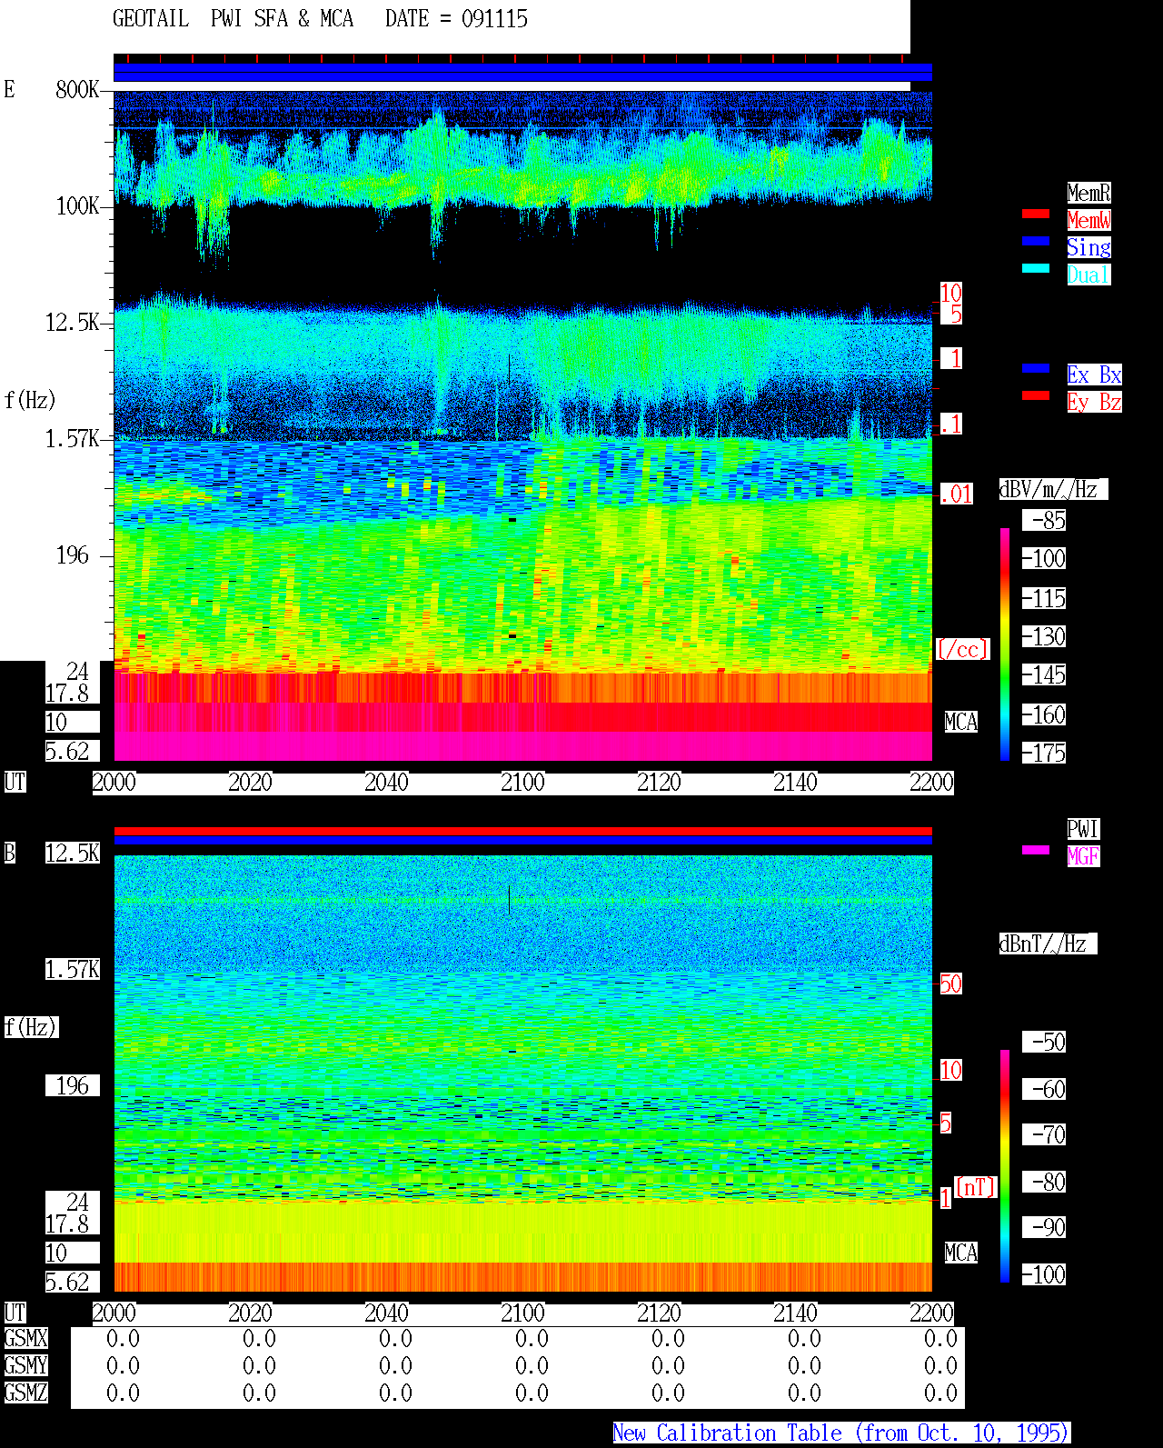Viewport: 1163px width, 1448px height.
Task: Click the blue Ex Bx legend swatch
Action: 1036,369
